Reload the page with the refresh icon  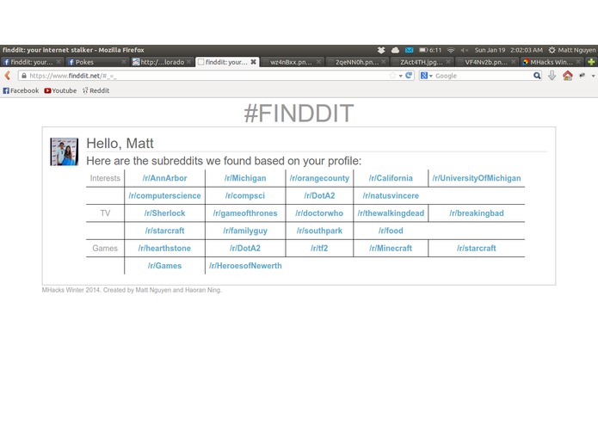(x=409, y=76)
